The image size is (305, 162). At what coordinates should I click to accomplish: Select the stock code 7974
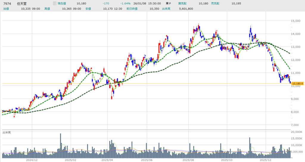[7, 4]
